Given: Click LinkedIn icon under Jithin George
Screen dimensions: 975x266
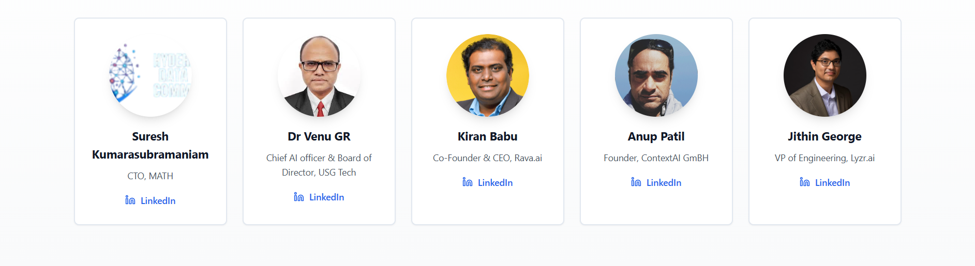Looking at the screenshot, I should [805, 182].
